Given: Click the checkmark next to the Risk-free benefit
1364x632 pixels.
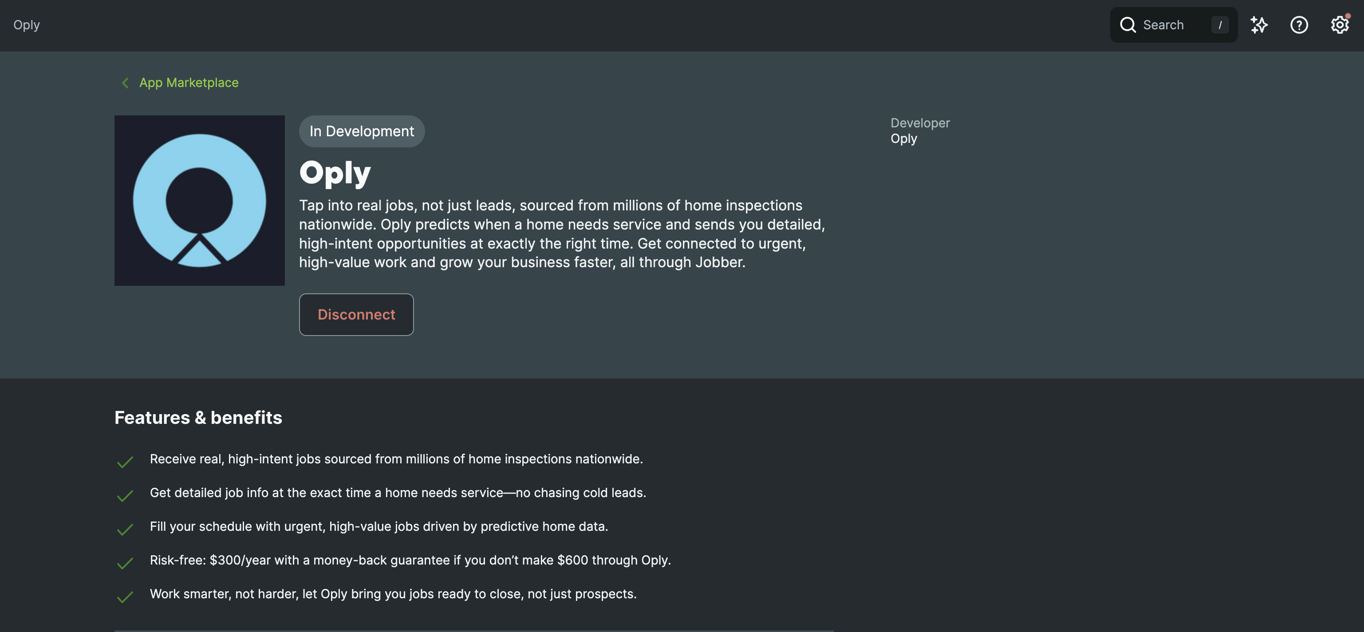Looking at the screenshot, I should click(x=126, y=562).
